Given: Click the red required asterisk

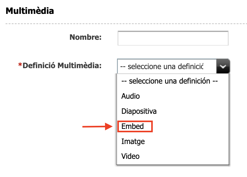Looking at the screenshot, I should 20,65.
